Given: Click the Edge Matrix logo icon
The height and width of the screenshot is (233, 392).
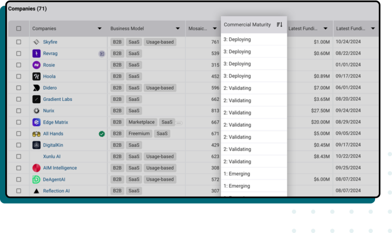Looking at the screenshot, I should (x=36, y=122).
